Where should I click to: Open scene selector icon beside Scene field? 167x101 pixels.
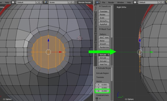click(46, 2)
